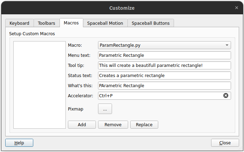Clear the Accelerator shortcut with the X icon
This screenshot has width=244, height=152.
click(226, 96)
